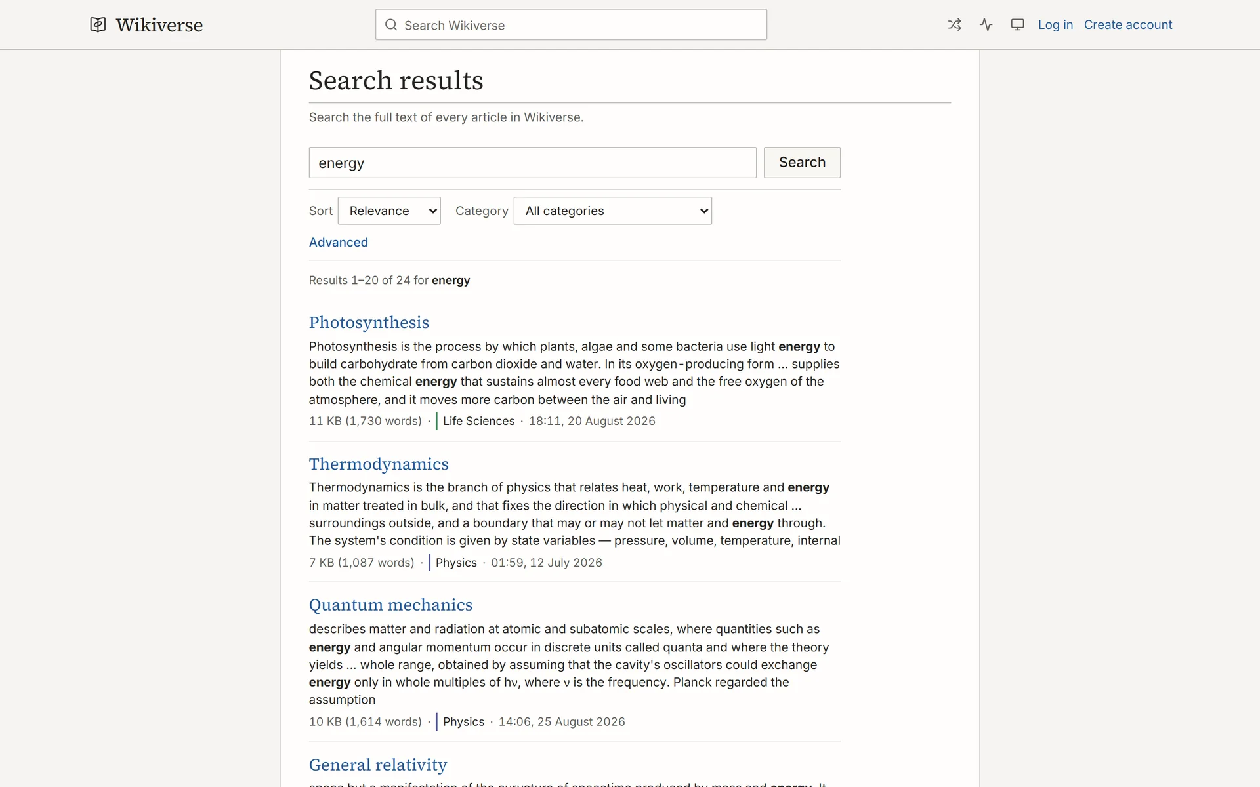1260x787 pixels.
Task: Click timestamp 01:59, 12 July 2026
Action: click(546, 563)
